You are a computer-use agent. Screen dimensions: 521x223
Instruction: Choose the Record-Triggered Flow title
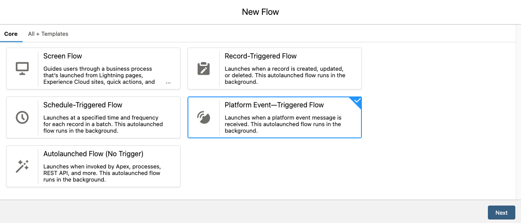click(x=260, y=56)
